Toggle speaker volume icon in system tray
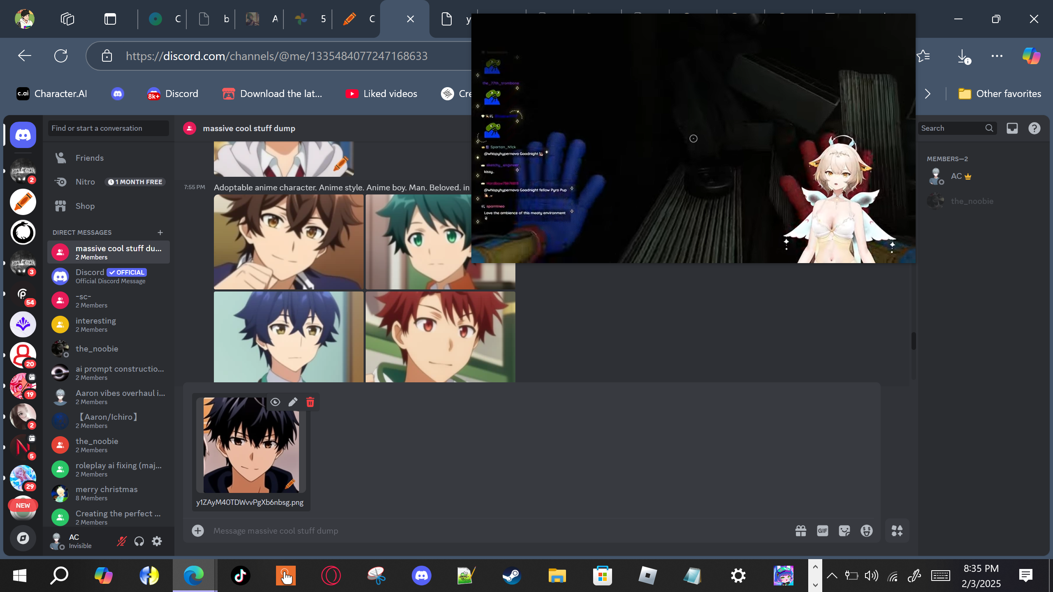The height and width of the screenshot is (592, 1053). 871,576
